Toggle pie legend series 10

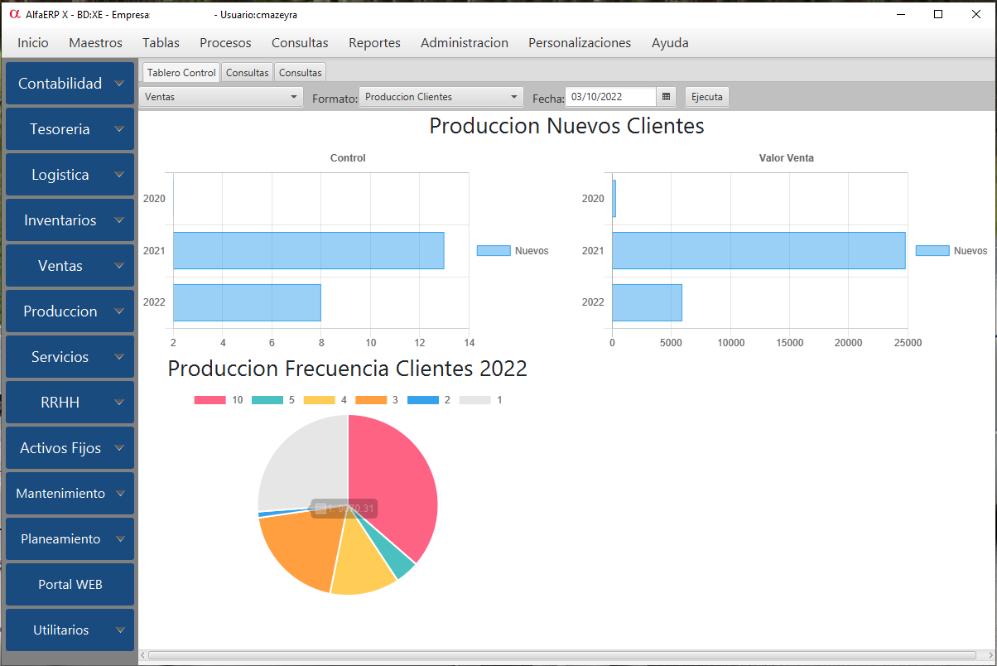[x=210, y=400]
